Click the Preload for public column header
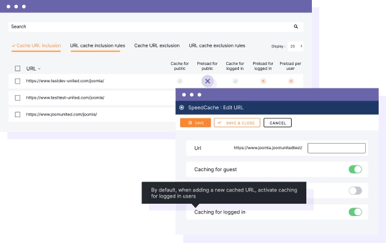 [x=207, y=66]
